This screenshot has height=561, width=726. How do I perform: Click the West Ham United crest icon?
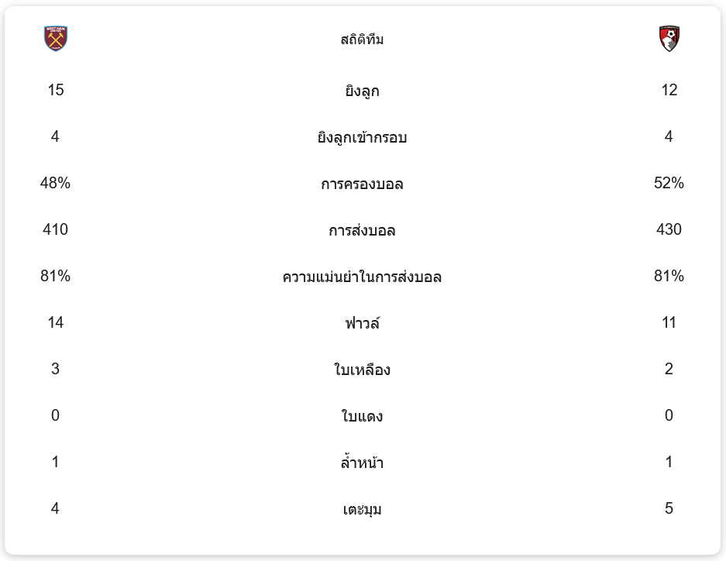point(56,39)
